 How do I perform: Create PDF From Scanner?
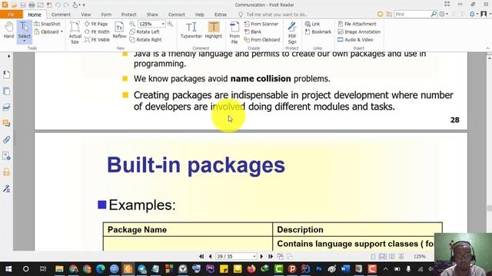coord(261,24)
